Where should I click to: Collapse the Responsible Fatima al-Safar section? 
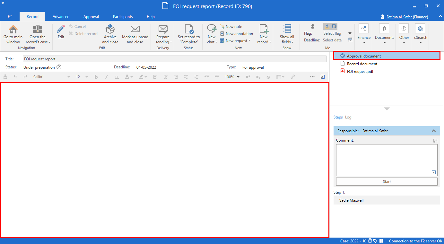434,131
